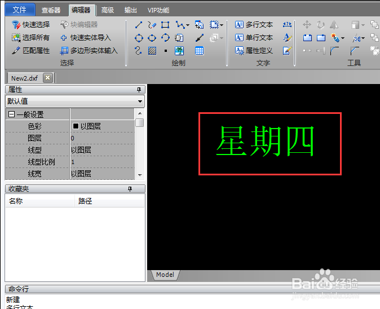Select the Line drawing tool

pyautogui.click(x=139, y=25)
